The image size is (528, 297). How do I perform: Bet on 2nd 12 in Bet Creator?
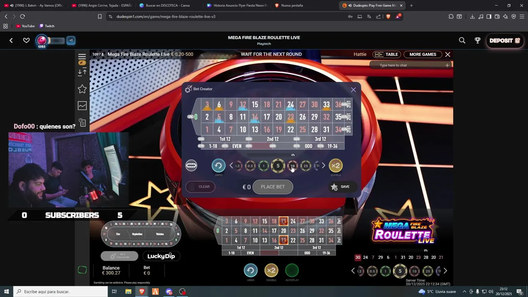pos(273,139)
